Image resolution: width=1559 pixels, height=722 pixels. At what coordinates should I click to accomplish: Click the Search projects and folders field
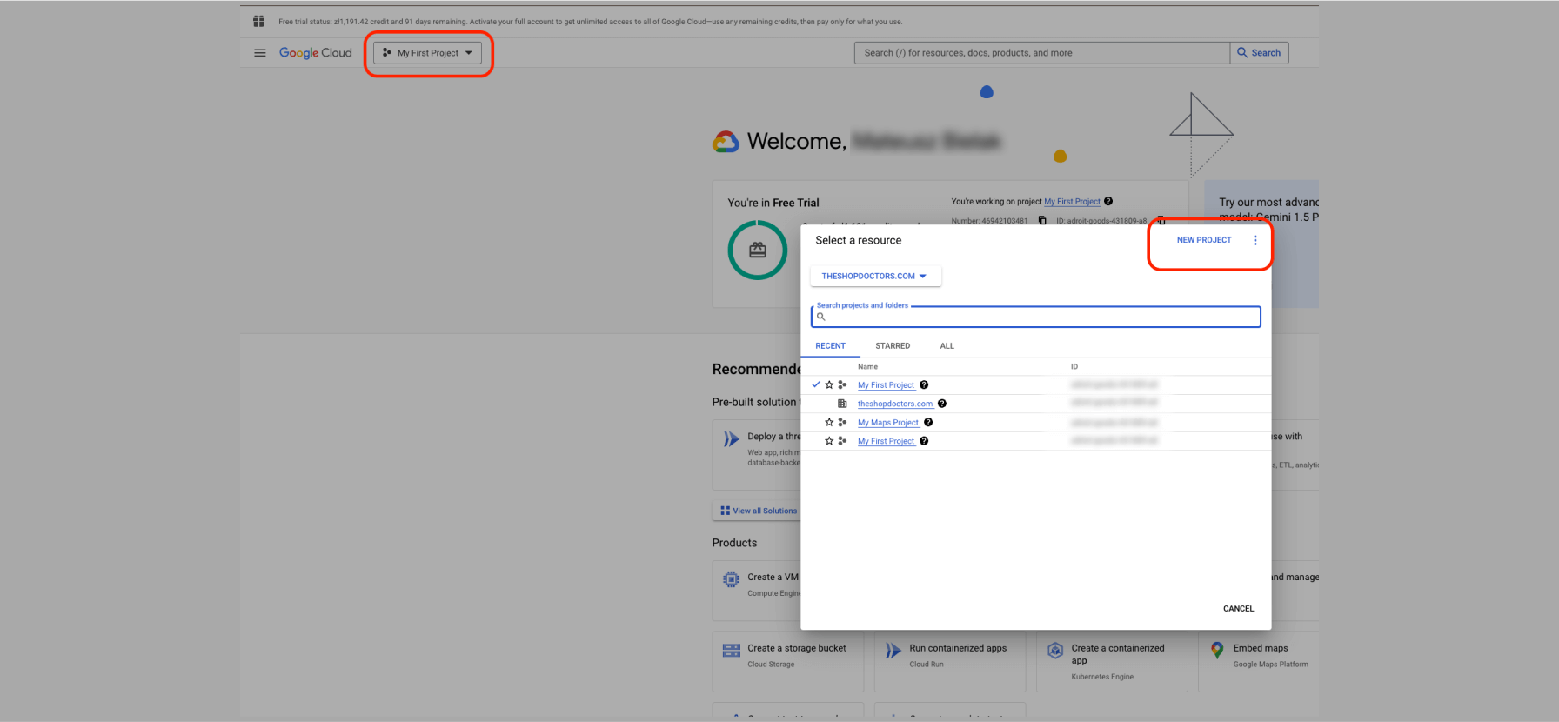[1035, 317]
